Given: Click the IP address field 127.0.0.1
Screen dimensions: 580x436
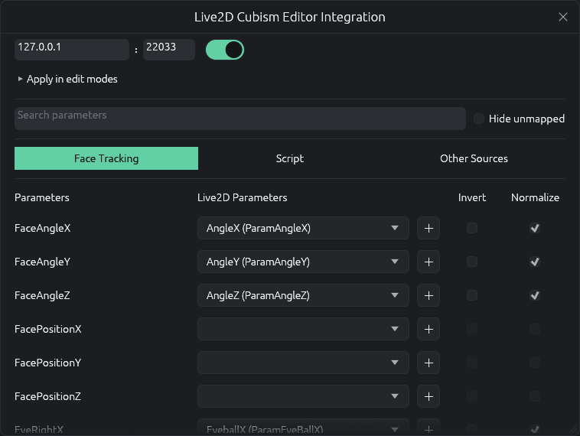Looking at the screenshot, I should point(72,50).
